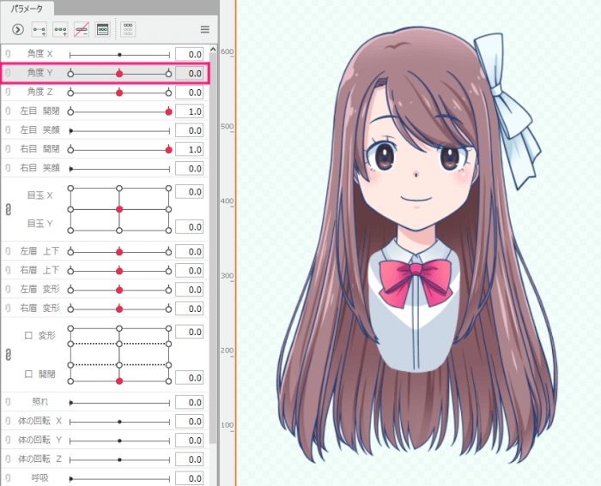Select the 角度 Y parameter label
Viewport: 601px width, 486px height.
click(x=39, y=73)
